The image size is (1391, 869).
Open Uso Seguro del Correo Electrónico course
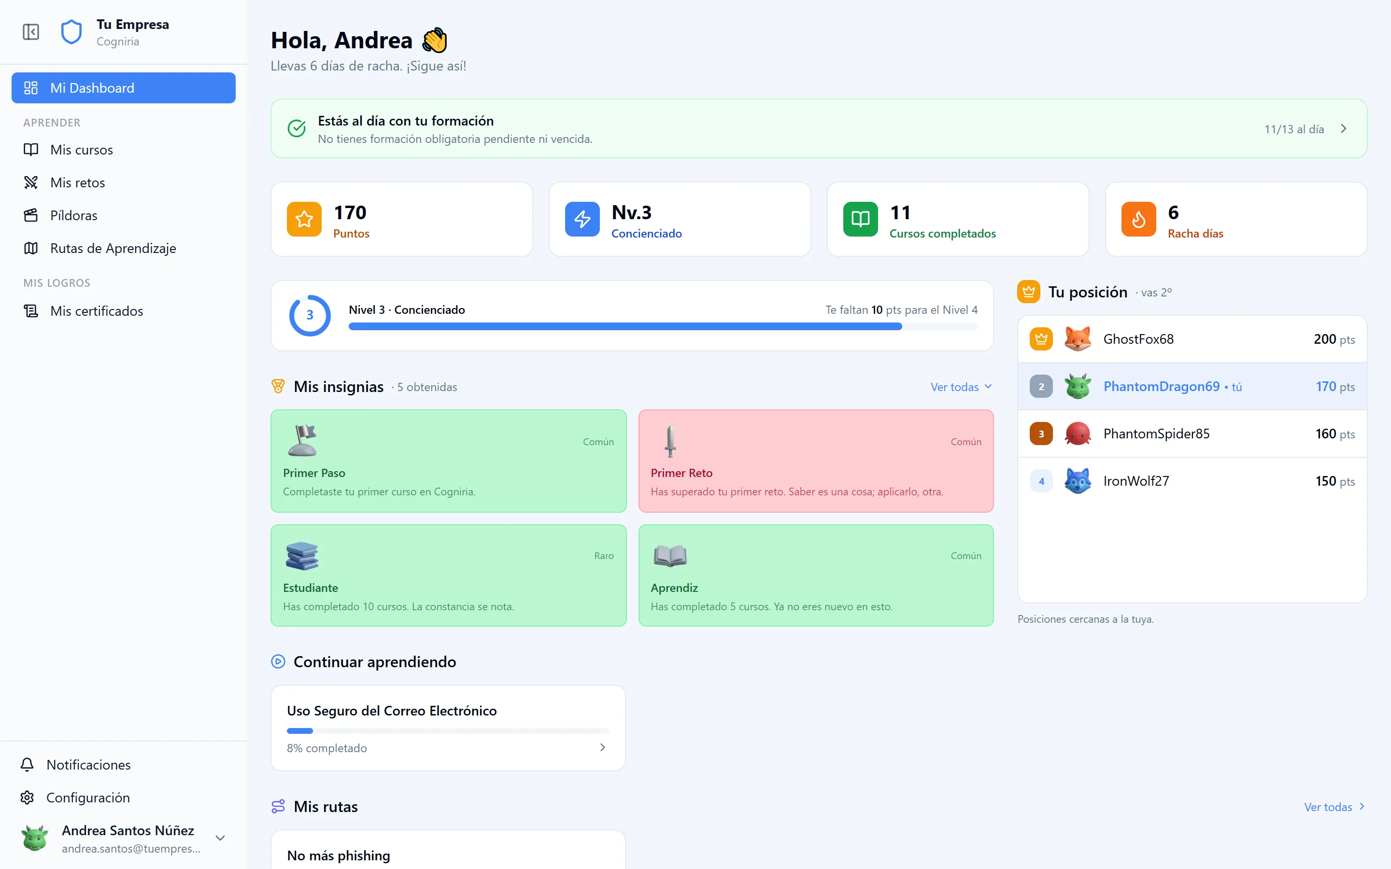click(448, 728)
